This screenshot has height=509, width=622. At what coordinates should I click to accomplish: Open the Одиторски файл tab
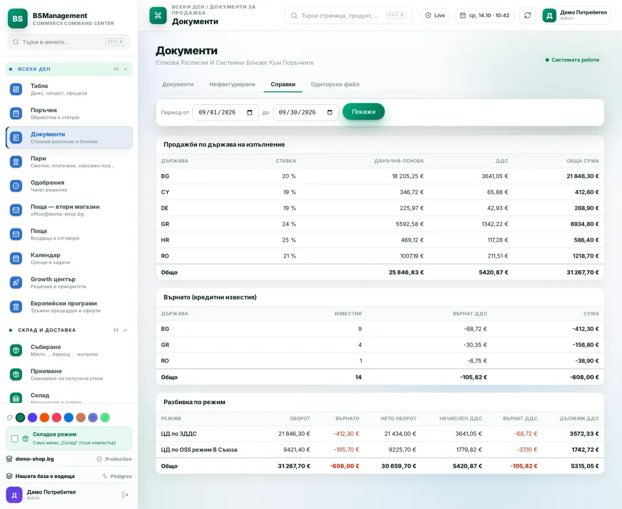(335, 84)
